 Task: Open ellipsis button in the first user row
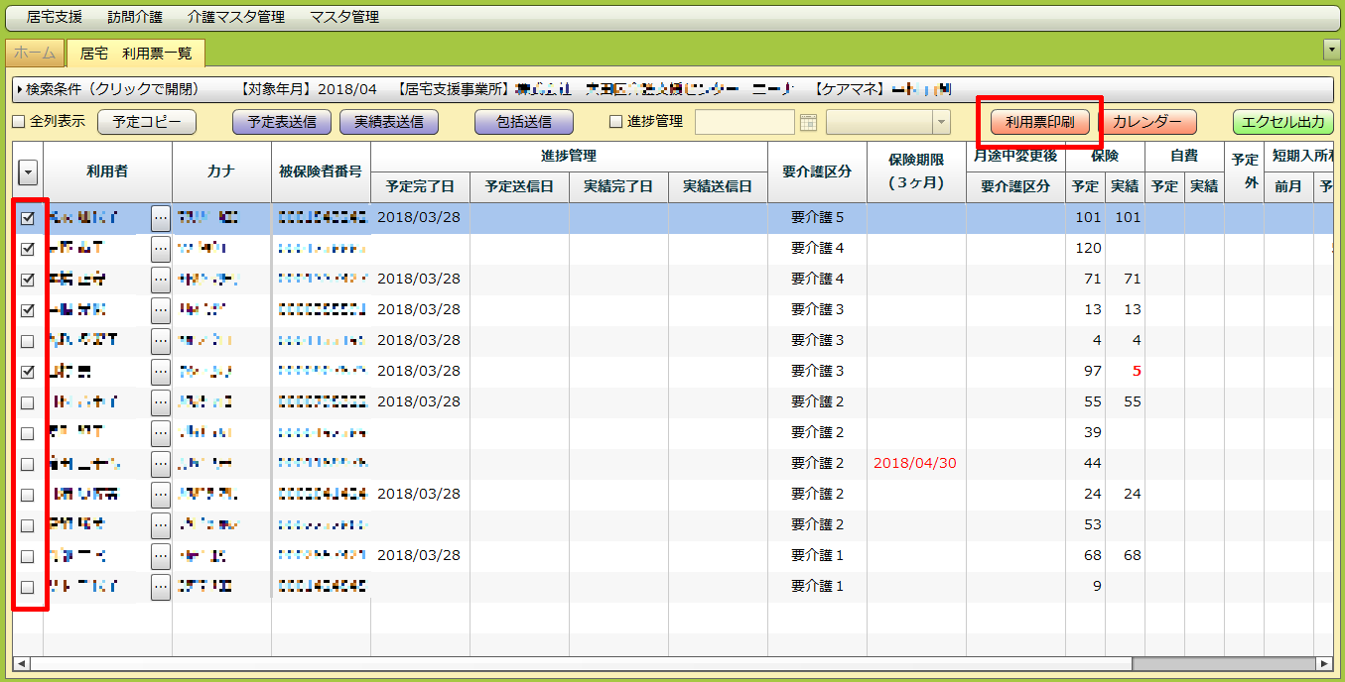click(x=161, y=218)
